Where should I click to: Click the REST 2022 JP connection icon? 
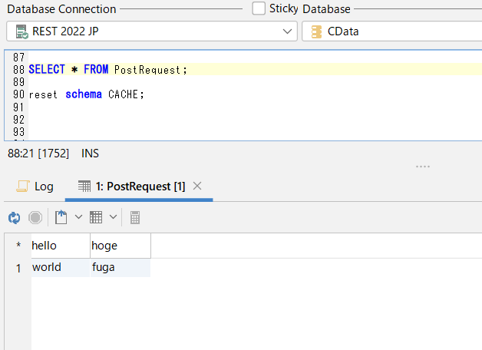point(20,31)
